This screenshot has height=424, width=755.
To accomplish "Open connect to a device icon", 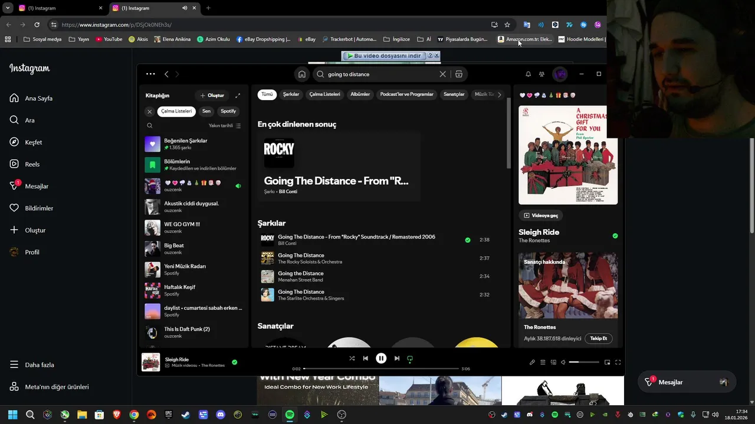I will tap(553, 362).
